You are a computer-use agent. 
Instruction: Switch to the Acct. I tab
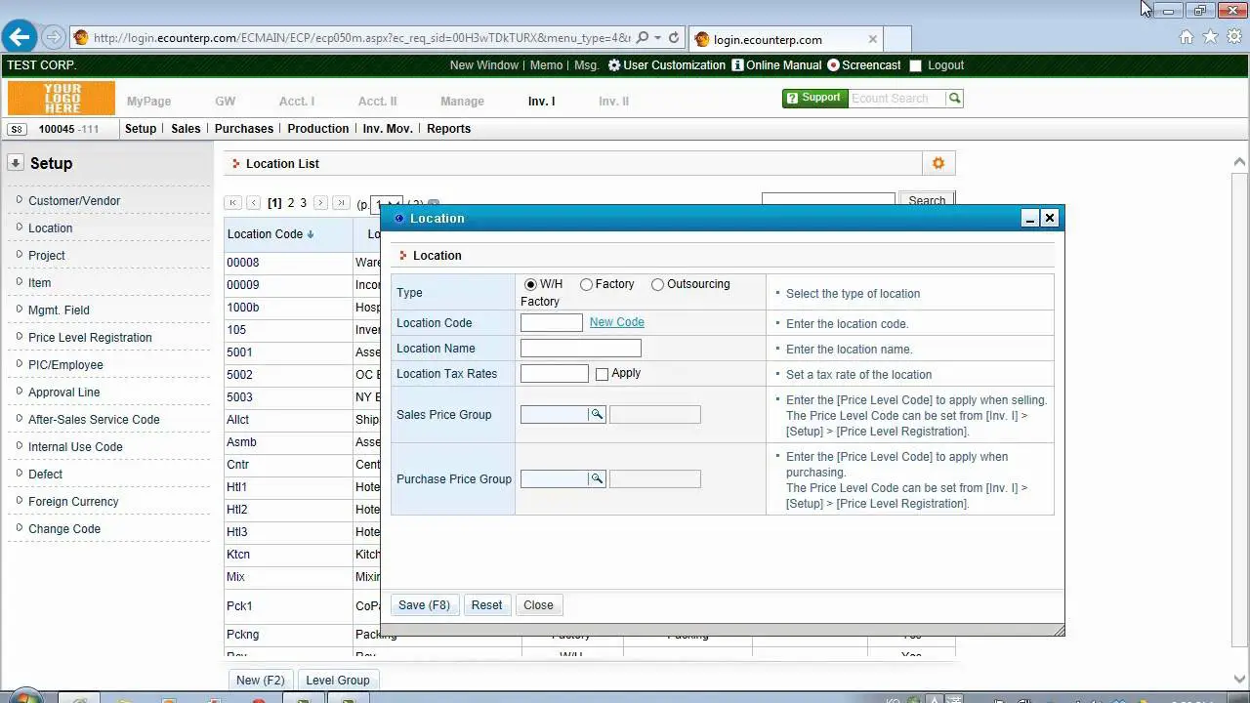tap(296, 101)
